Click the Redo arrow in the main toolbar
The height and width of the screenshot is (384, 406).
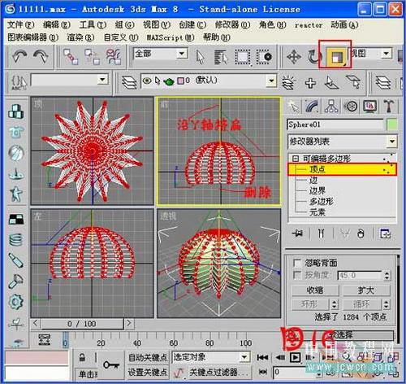pos(41,56)
